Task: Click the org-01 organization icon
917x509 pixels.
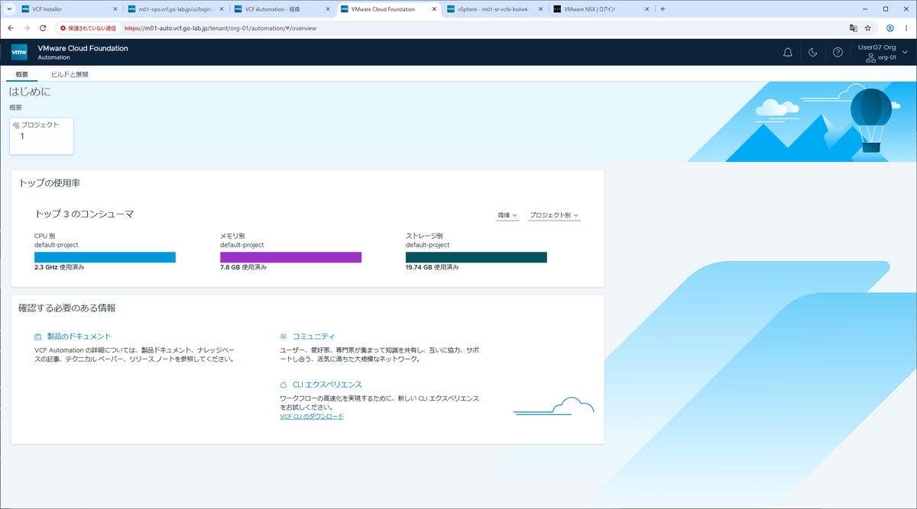Action: point(870,57)
